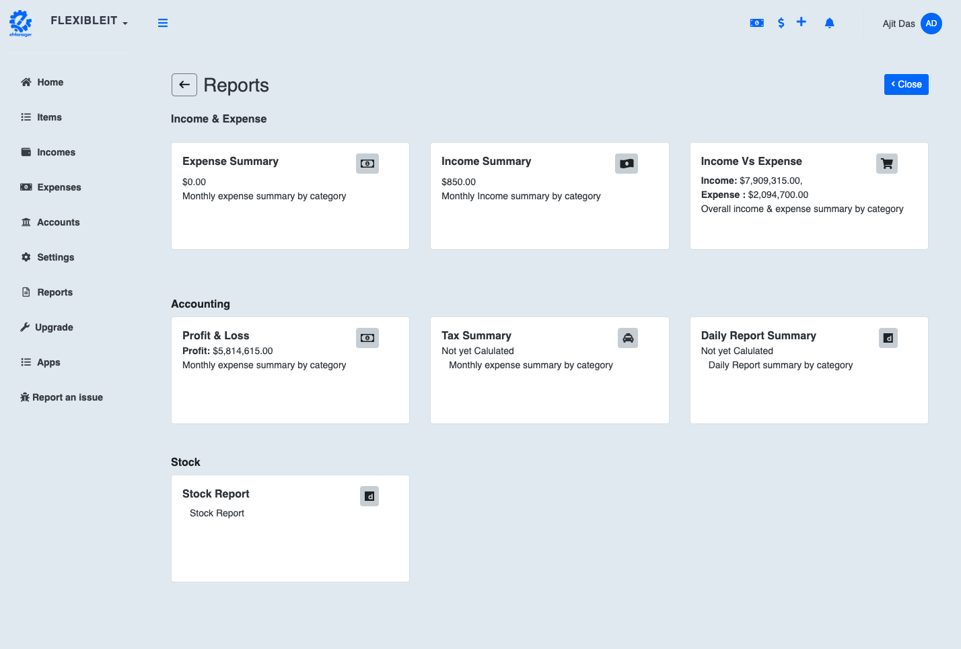Open the Ajit Das user menu
The image size is (961, 649).
point(898,24)
